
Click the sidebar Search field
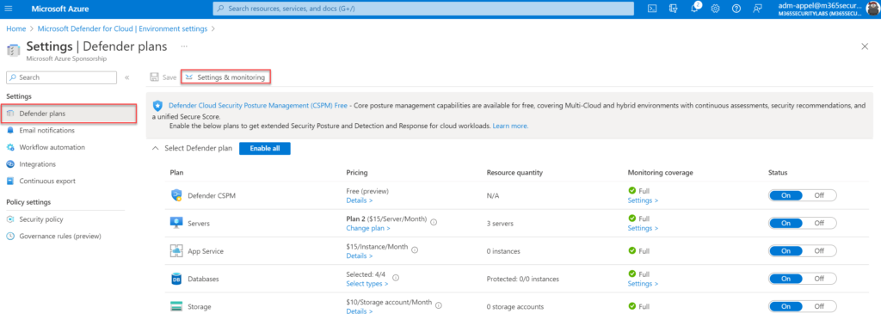coord(62,77)
